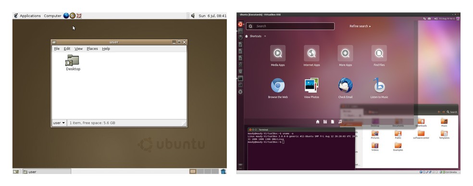Switch to the Music lens in the Dash
This screenshot has height=186, width=473.
tap(340, 122)
